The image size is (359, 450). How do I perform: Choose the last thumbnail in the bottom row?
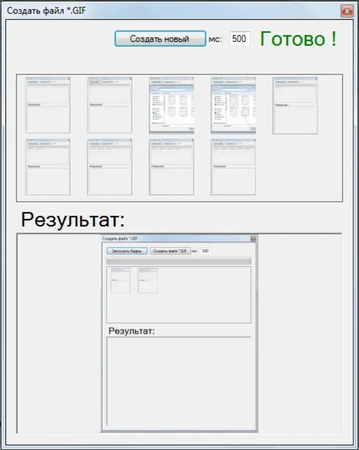(233, 167)
